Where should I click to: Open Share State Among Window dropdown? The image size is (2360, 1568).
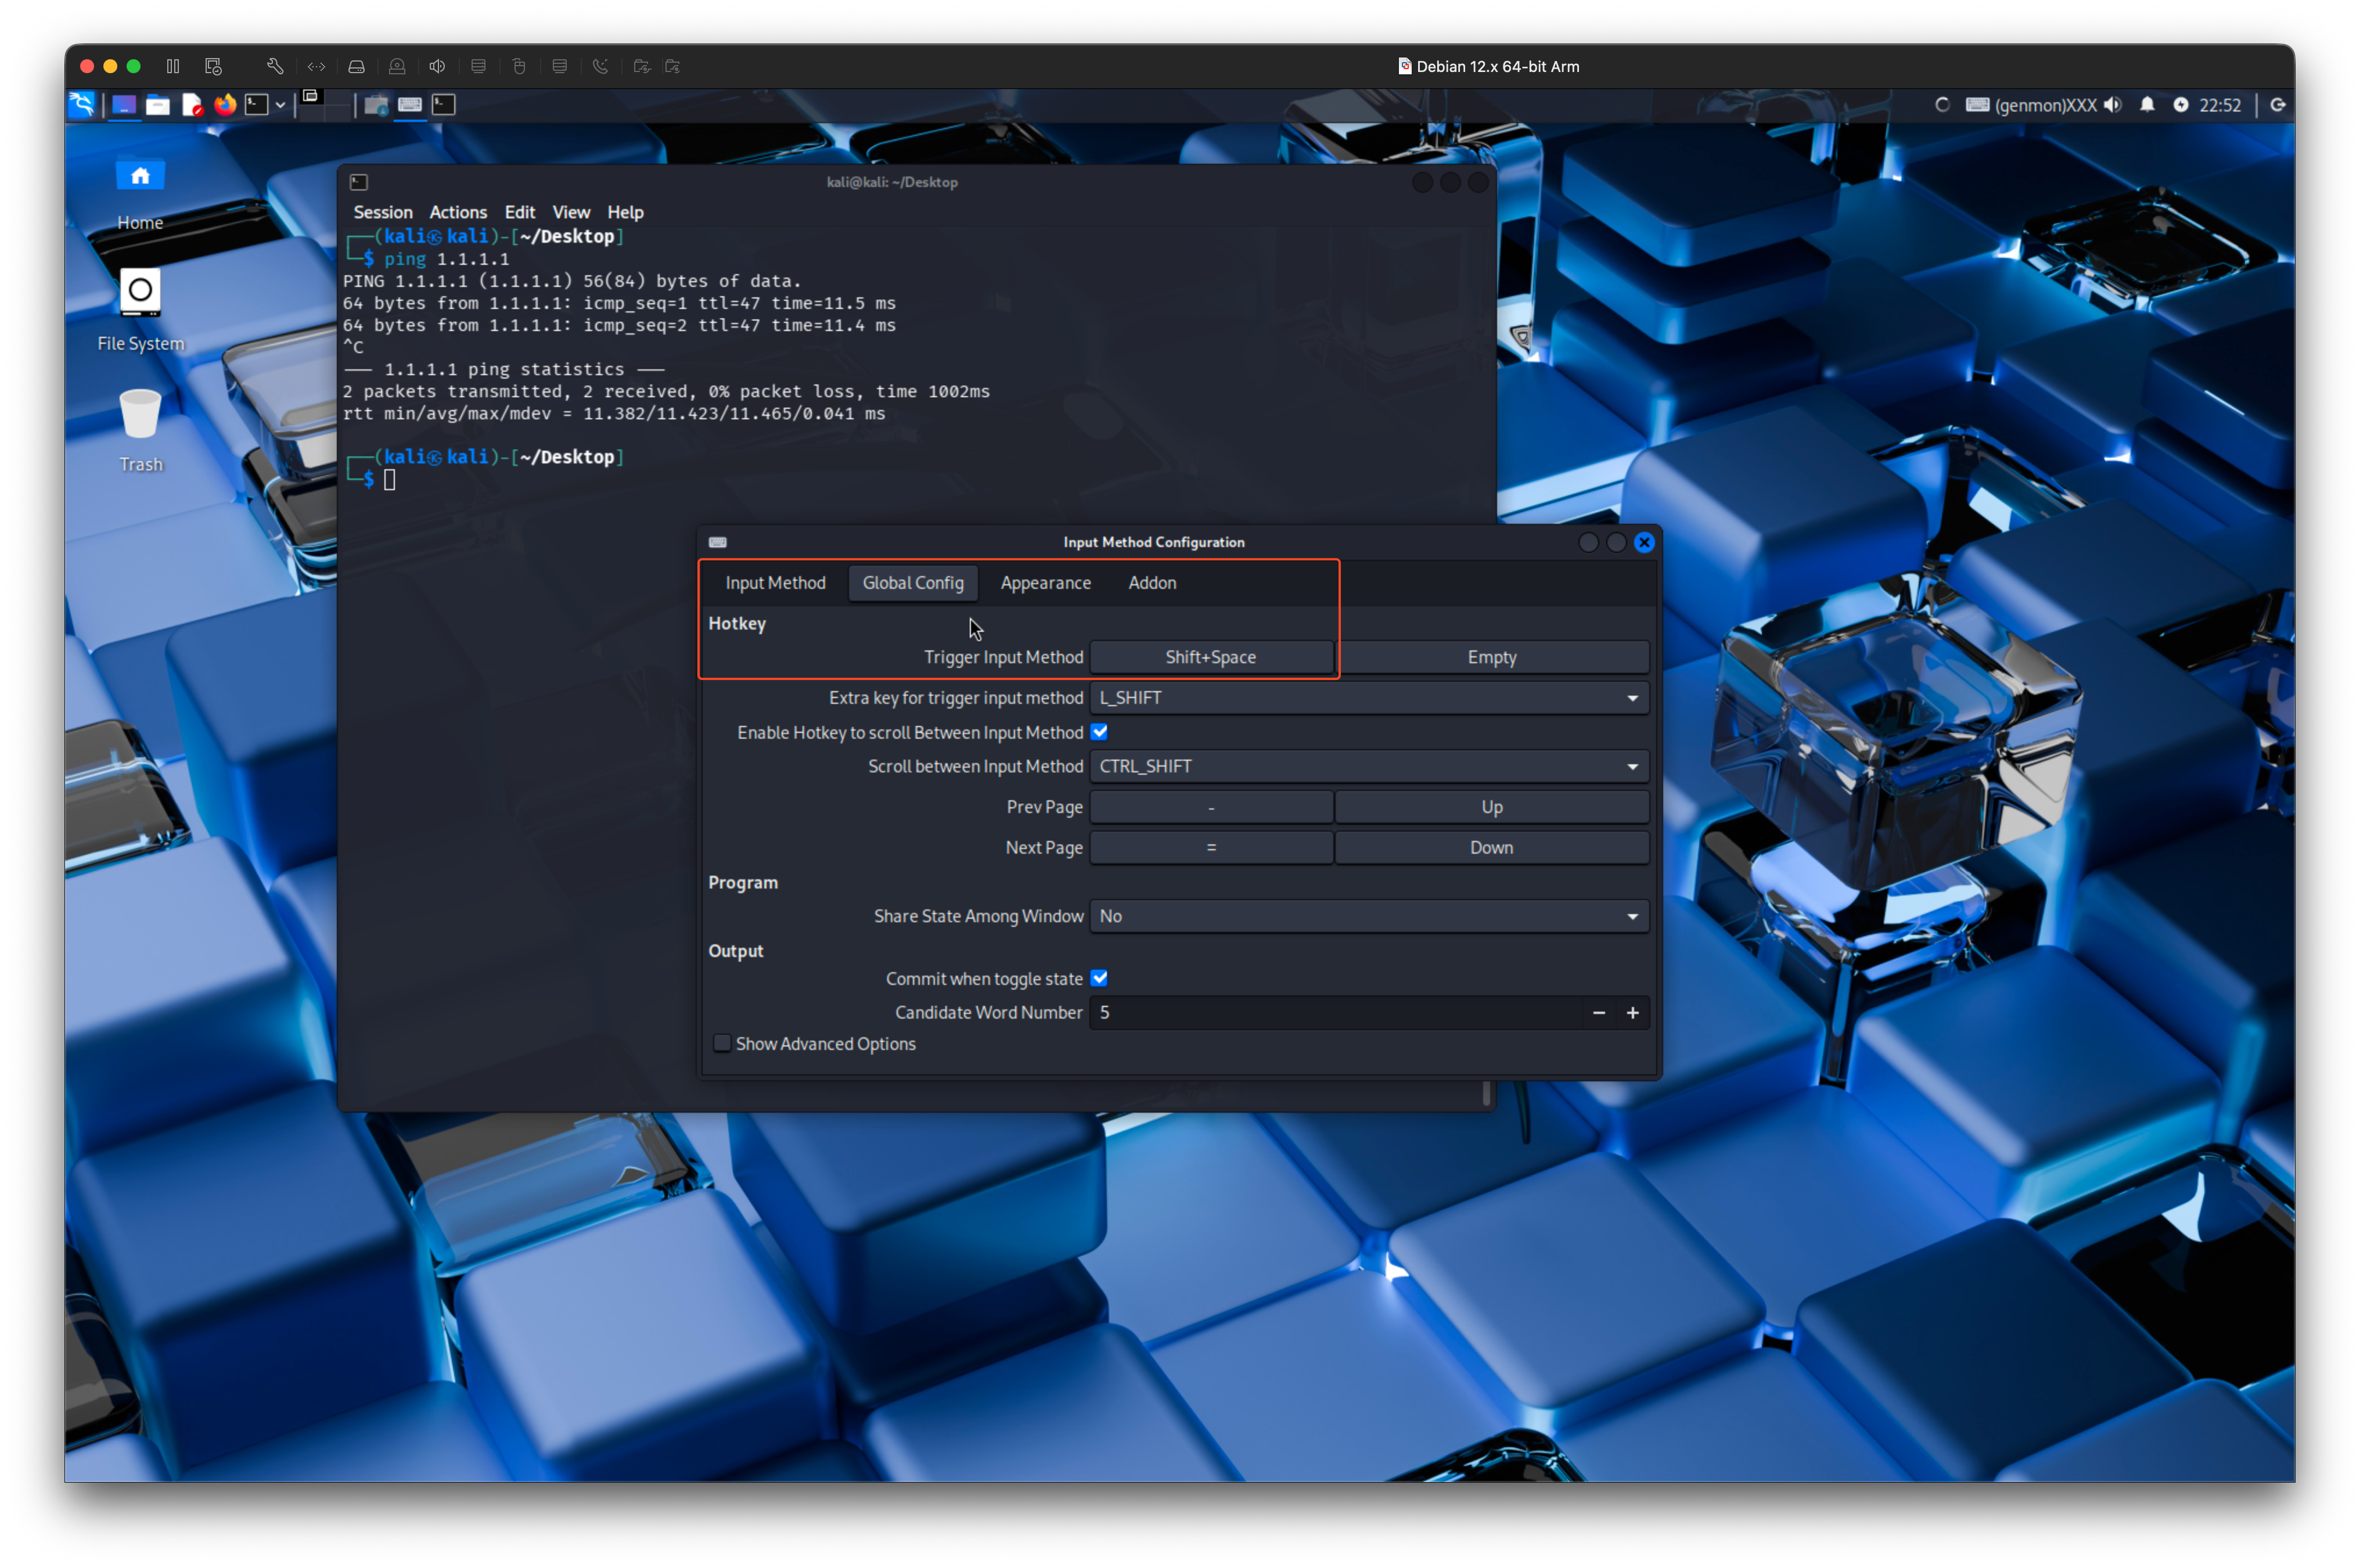1368,916
